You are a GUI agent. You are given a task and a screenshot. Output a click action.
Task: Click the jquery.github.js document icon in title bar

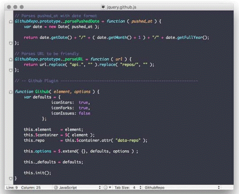point(103,7)
